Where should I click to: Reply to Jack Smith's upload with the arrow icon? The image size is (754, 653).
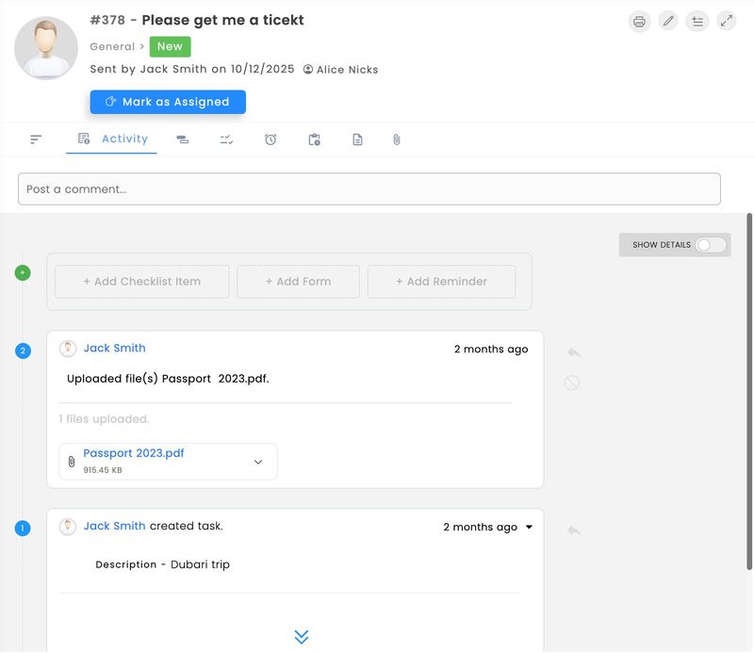tap(573, 352)
